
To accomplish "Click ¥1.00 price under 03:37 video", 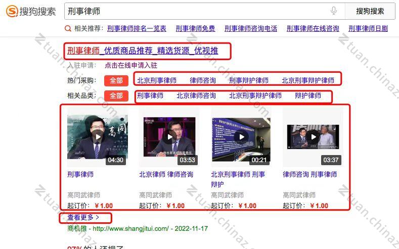I will (x=319, y=206).
